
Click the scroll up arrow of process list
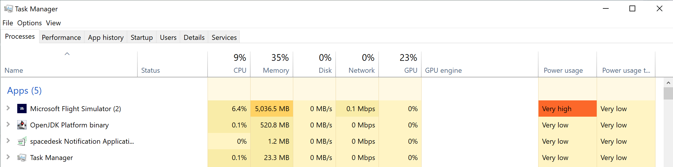tap(668, 83)
